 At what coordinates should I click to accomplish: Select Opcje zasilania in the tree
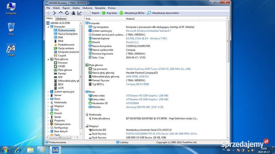pos(66,48)
